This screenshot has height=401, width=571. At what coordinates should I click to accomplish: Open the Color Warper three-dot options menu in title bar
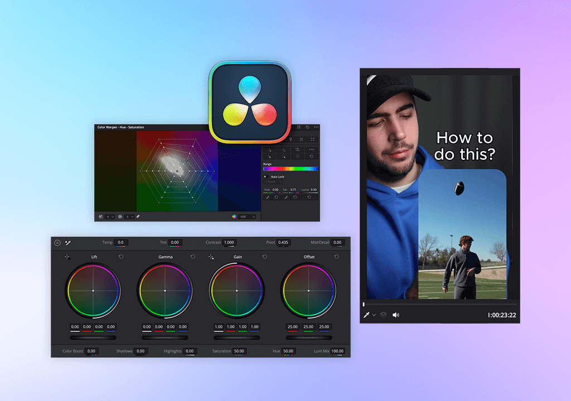[316, 127]
